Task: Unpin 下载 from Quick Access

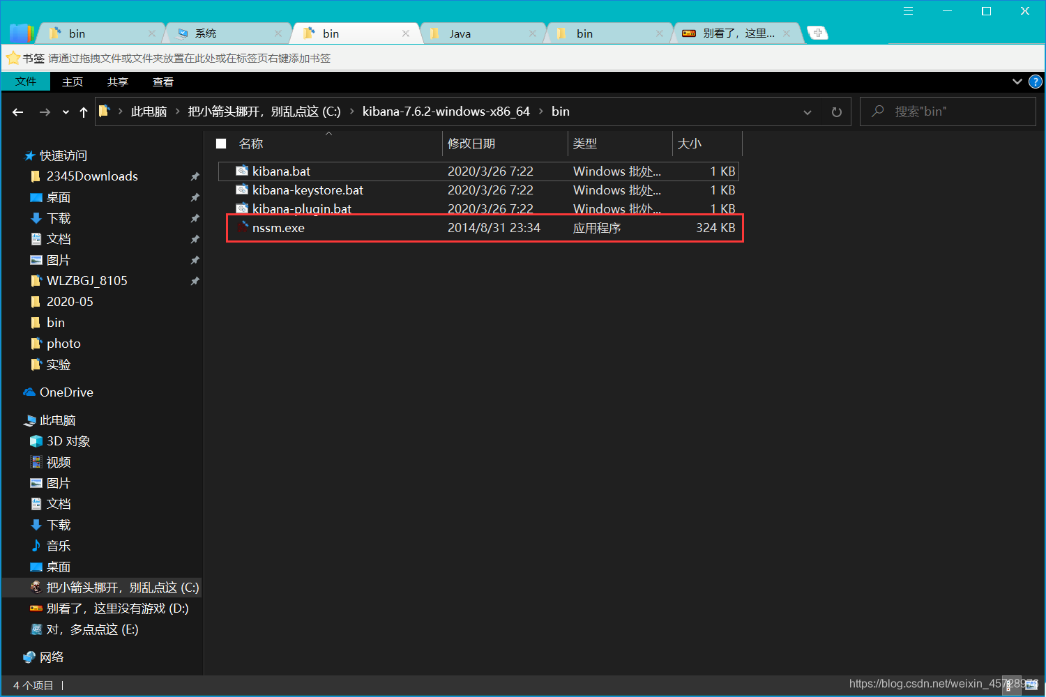Action: coord(195,218)
